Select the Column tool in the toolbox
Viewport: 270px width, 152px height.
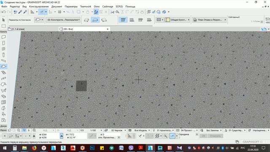[3, 55]
